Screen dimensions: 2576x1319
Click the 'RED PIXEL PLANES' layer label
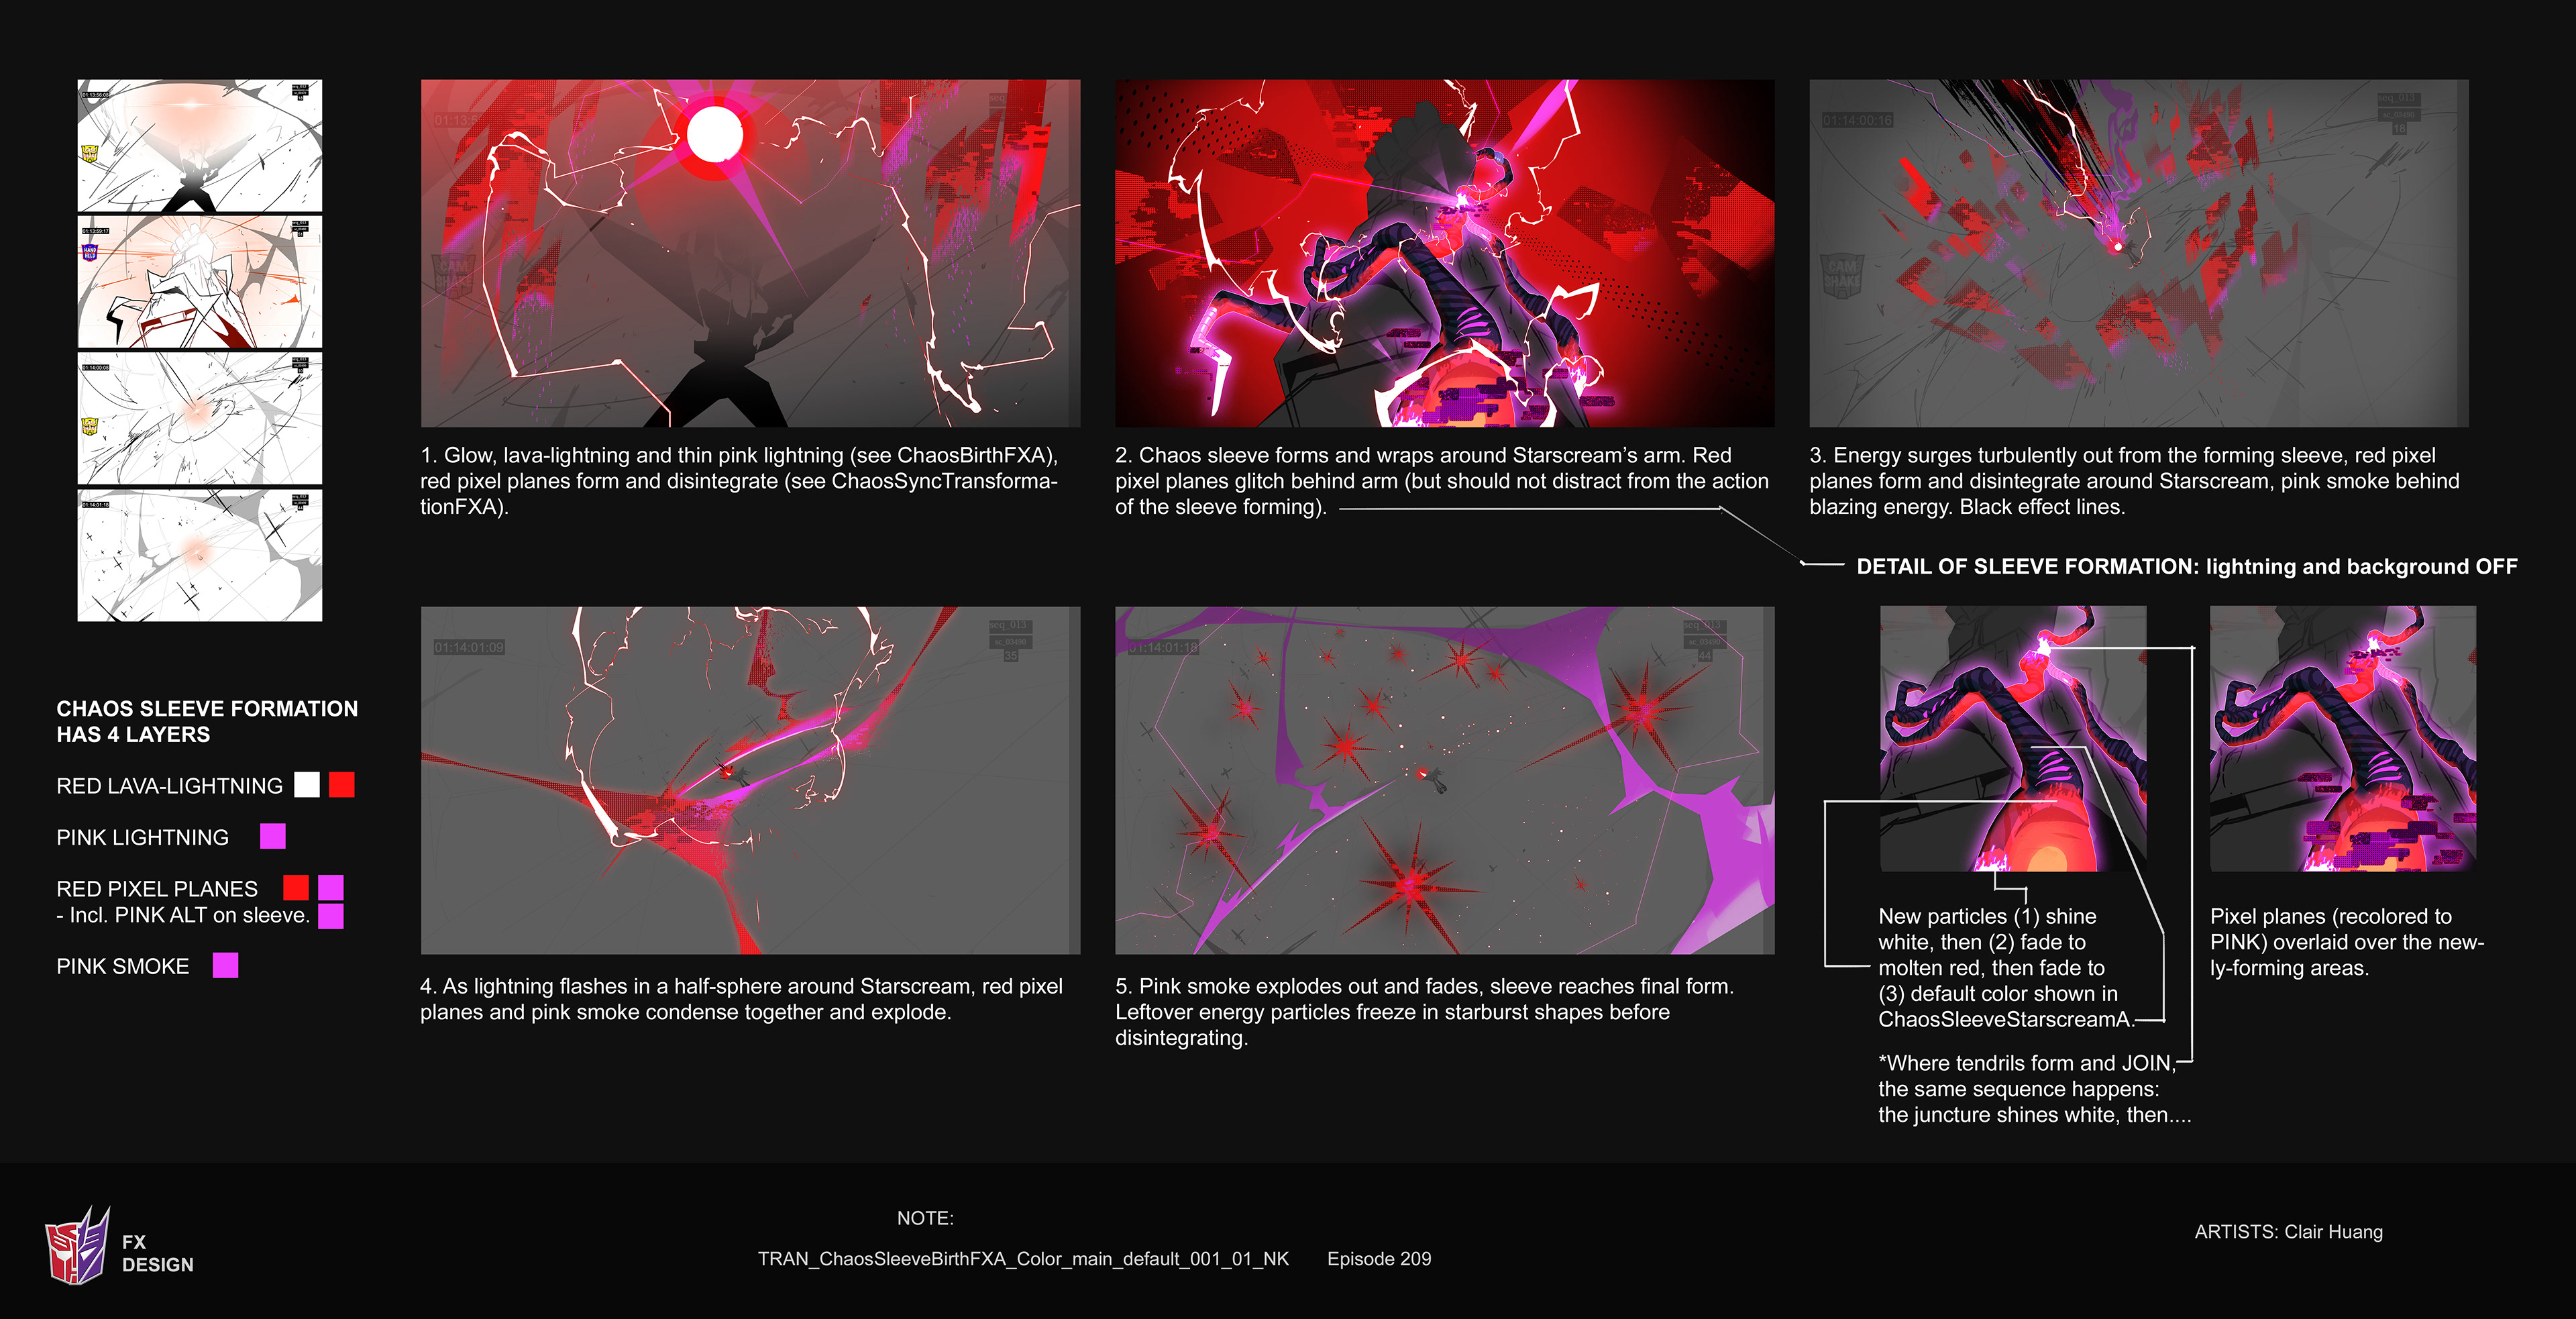[x=157, y=889]
